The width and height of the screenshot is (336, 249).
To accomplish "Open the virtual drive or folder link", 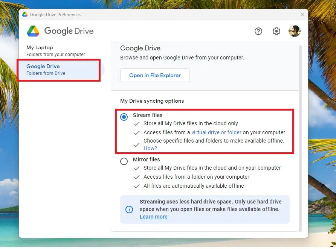I will 216,132.
